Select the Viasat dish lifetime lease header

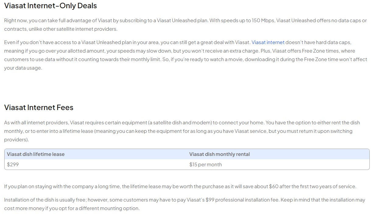coord(36,154)
